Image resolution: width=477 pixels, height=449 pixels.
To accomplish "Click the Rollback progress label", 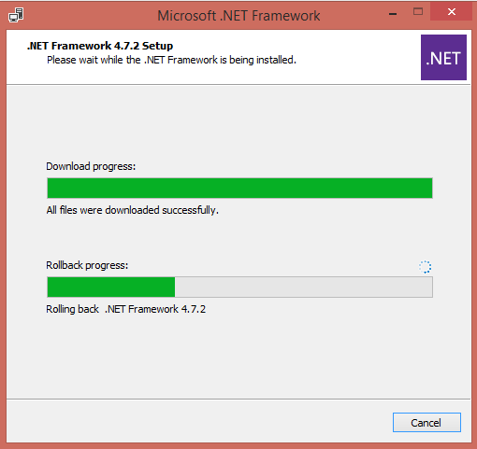I will pyautogui.click(x=87, y=265).
